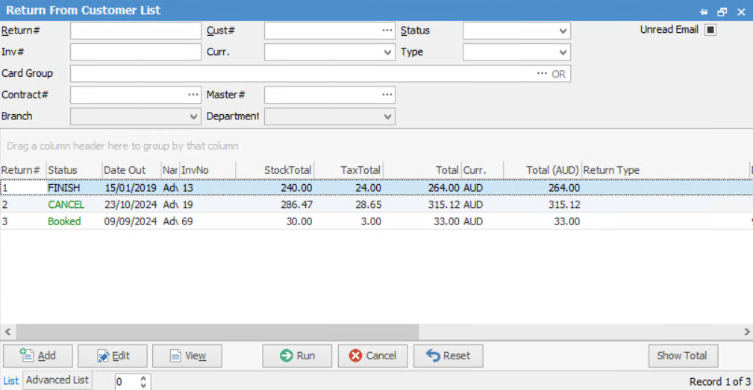
Task: Expand the Type dropdown
Action: click(x=563, y=52)
